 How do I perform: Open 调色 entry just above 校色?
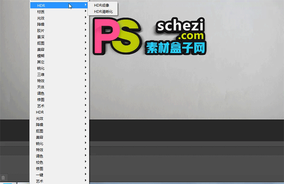pos(59,156)
